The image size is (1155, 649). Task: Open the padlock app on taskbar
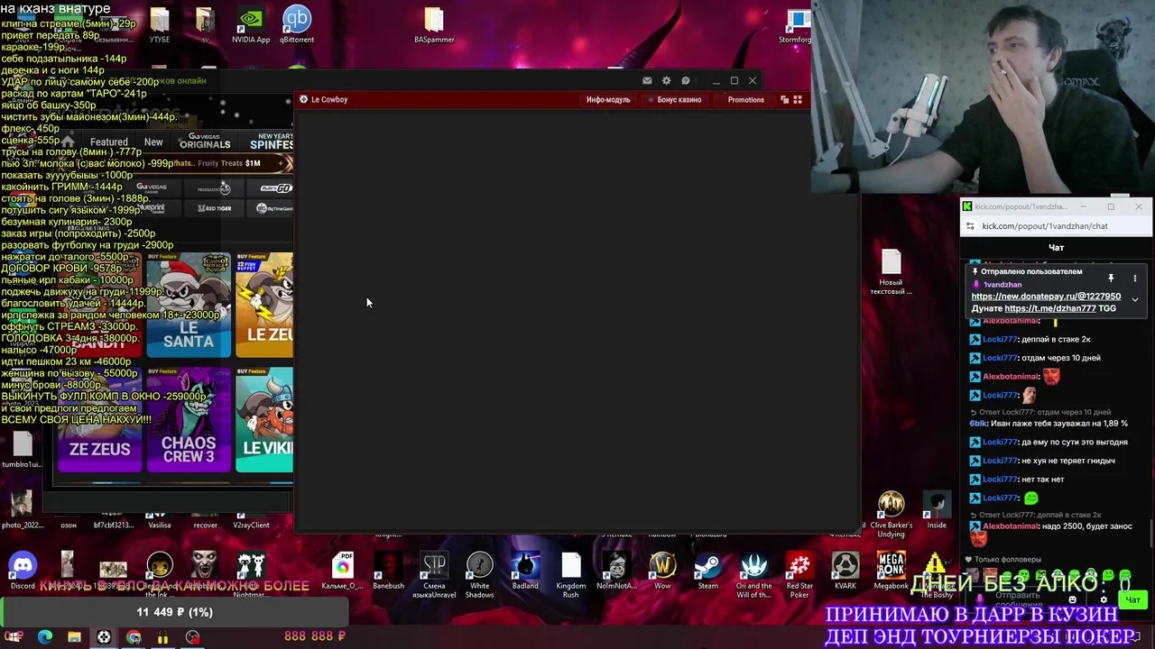[162, 637]
